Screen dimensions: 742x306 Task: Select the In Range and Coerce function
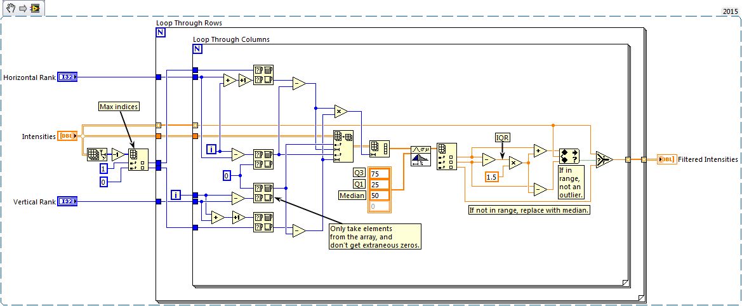point(569,156)
